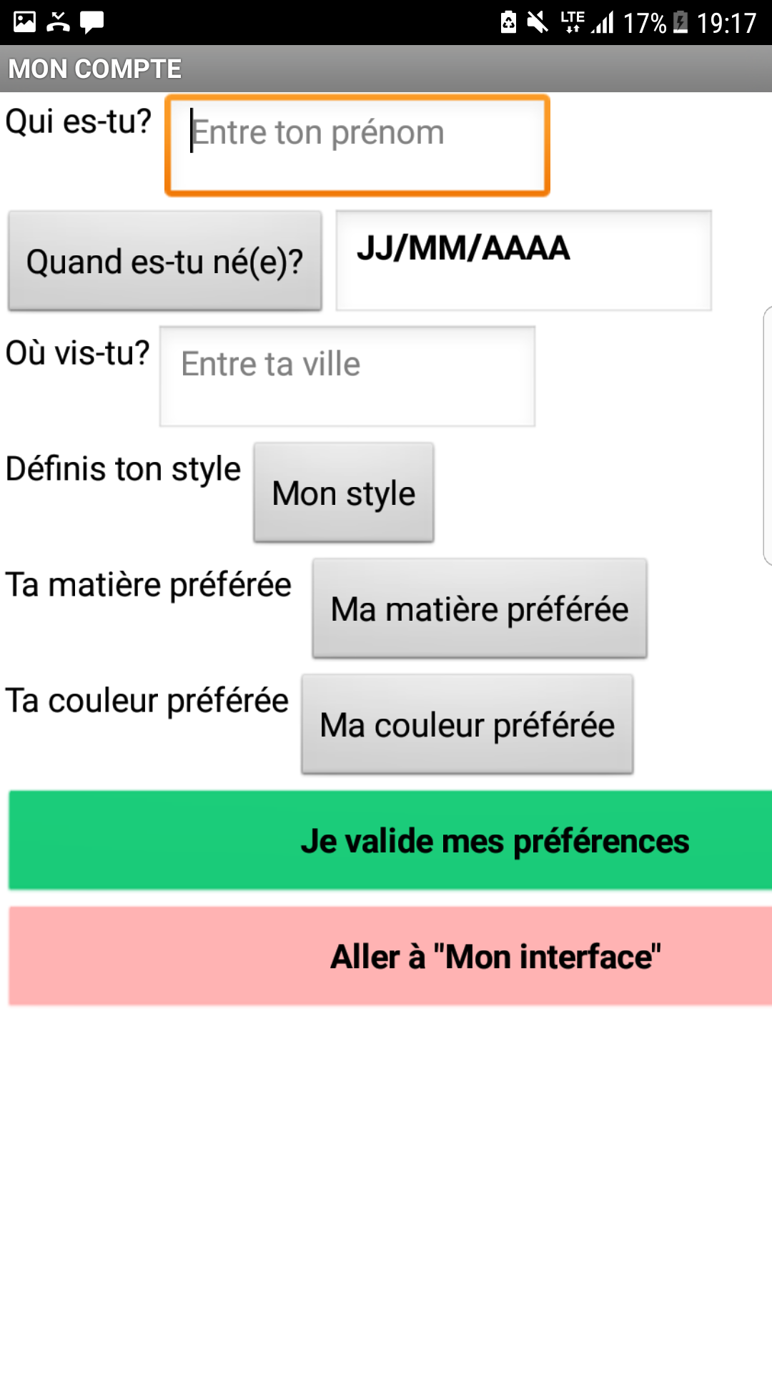Focus the 'Entre ton prénom' field
This screenshot has height=1373, width=772.
357,145
